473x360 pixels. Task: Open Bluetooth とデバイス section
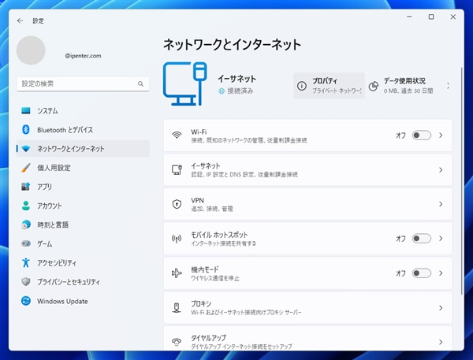83,130
